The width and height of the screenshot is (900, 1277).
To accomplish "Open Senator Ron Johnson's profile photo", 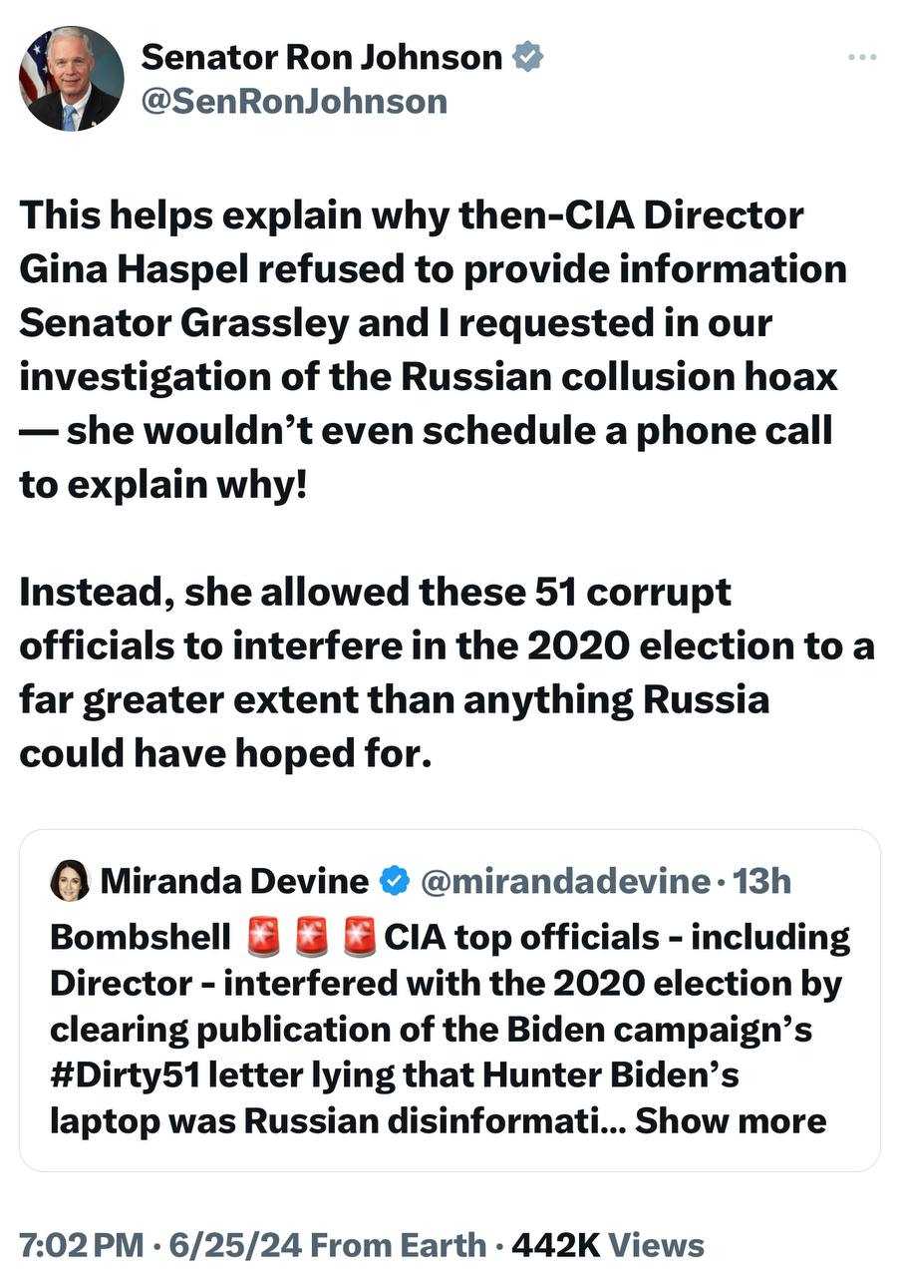I will (x=72, y=80).
